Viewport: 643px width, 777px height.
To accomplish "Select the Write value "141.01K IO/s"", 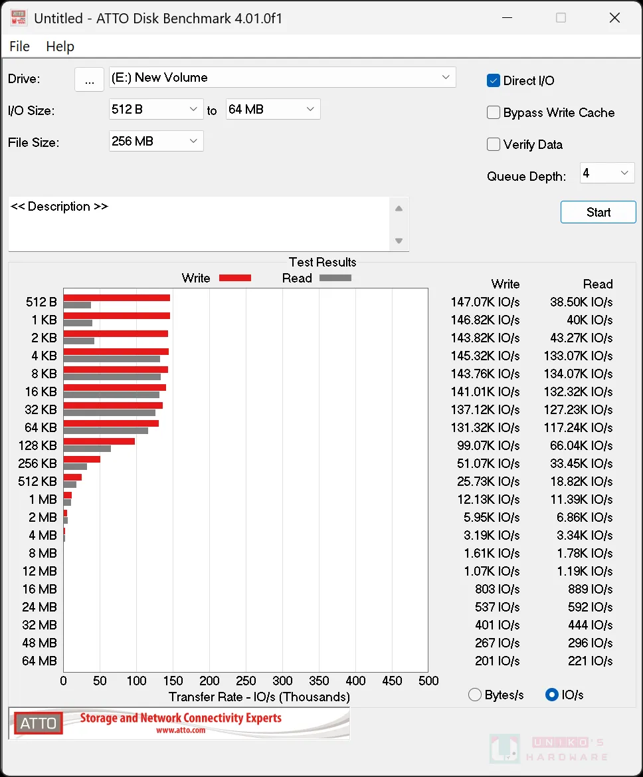I will coord(485,392).
